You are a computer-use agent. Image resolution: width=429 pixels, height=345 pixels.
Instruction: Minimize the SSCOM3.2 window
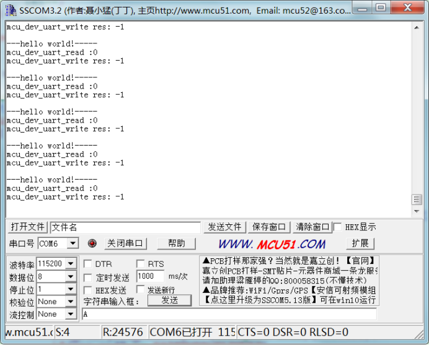coord(362,8)
